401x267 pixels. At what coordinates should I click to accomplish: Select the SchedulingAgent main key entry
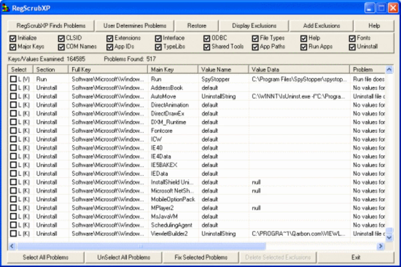171,225
